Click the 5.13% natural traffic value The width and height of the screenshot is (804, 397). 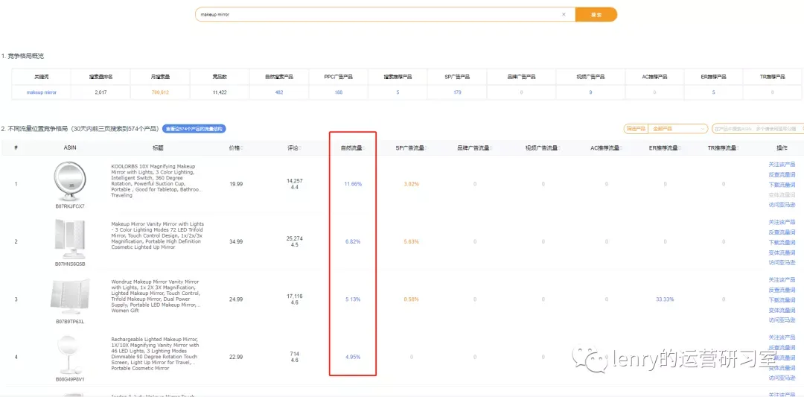tap(353, 299)
